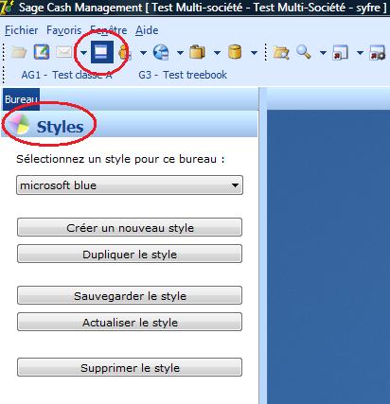This screenshot has height=404, width=390.
Task: Click the magnifying glass search icon
Action: pos(303,52)
